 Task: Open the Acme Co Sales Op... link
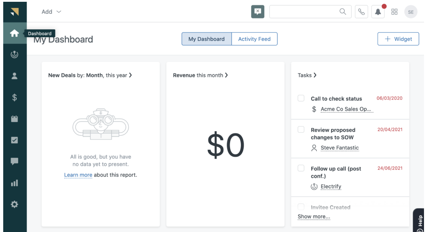pyautogui.click(x=346, y=109)
